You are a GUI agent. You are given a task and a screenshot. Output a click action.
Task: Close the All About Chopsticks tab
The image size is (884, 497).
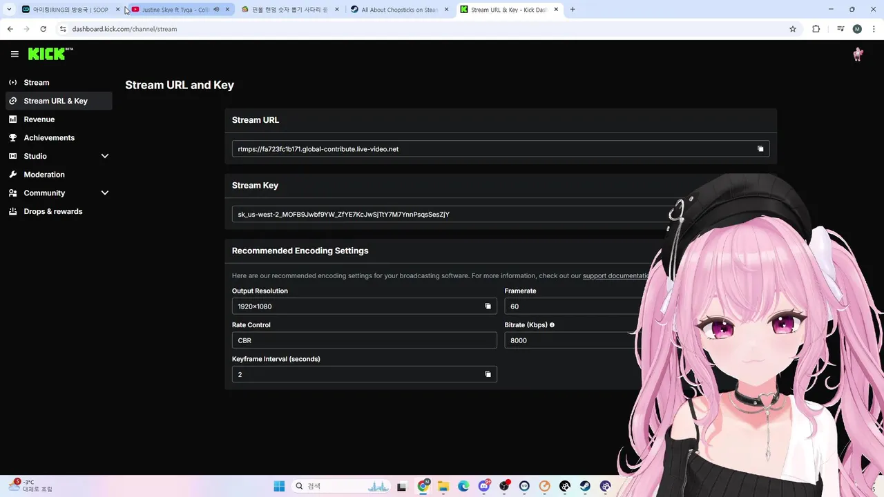coord(447,10)
